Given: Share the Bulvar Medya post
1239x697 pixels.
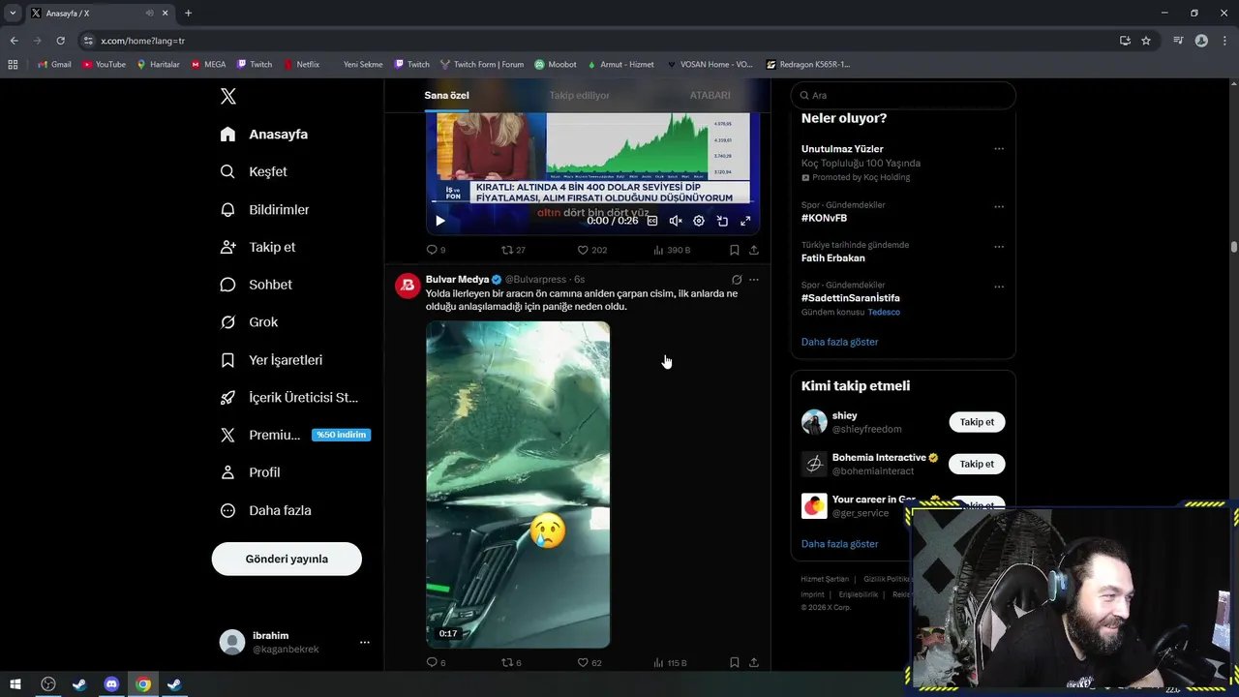Looking at the screenshot, I should [754, 663].
